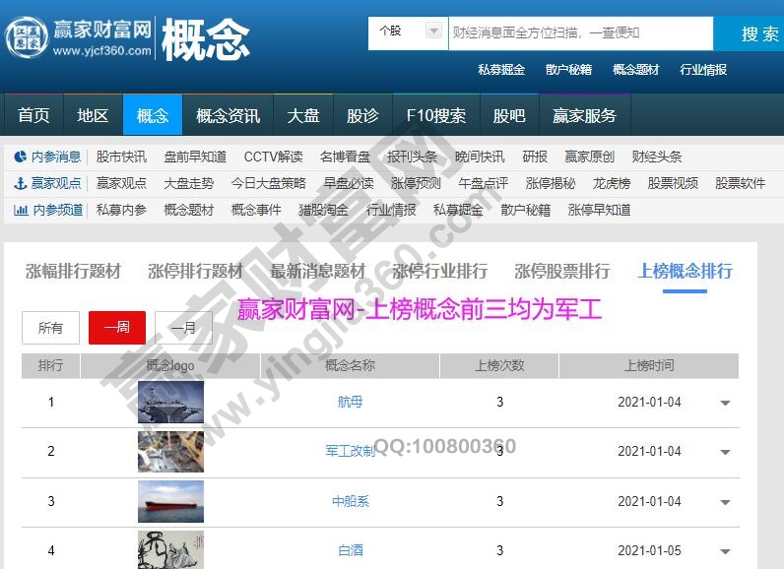Switch to the 涨停股票排行 tab
The image size is (784, 569).
(562, 271)
